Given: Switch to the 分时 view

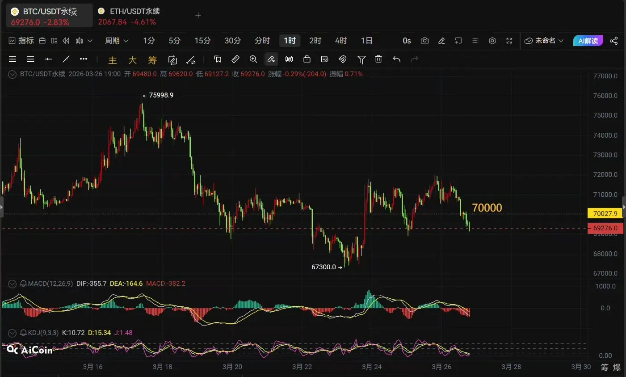Looking at the screenshot, I should click(x=262, y=41).
